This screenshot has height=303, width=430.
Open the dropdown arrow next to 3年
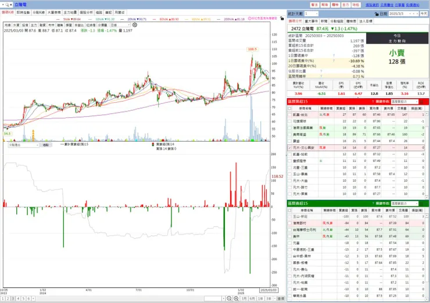275,298
